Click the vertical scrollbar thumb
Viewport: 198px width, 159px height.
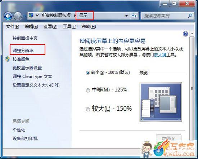coord(192,88)
